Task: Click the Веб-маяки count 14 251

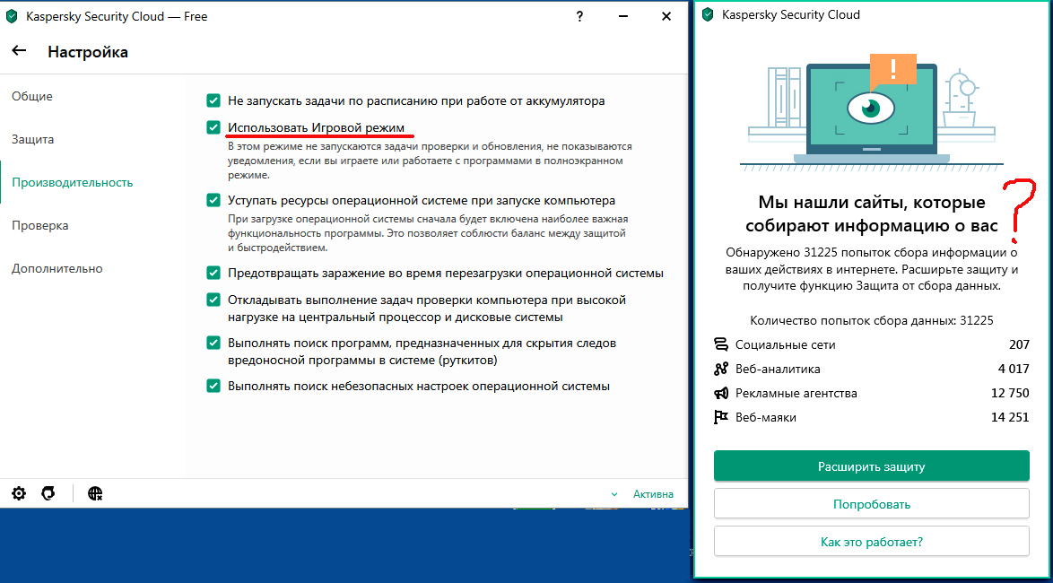Action: (1010, 417)
